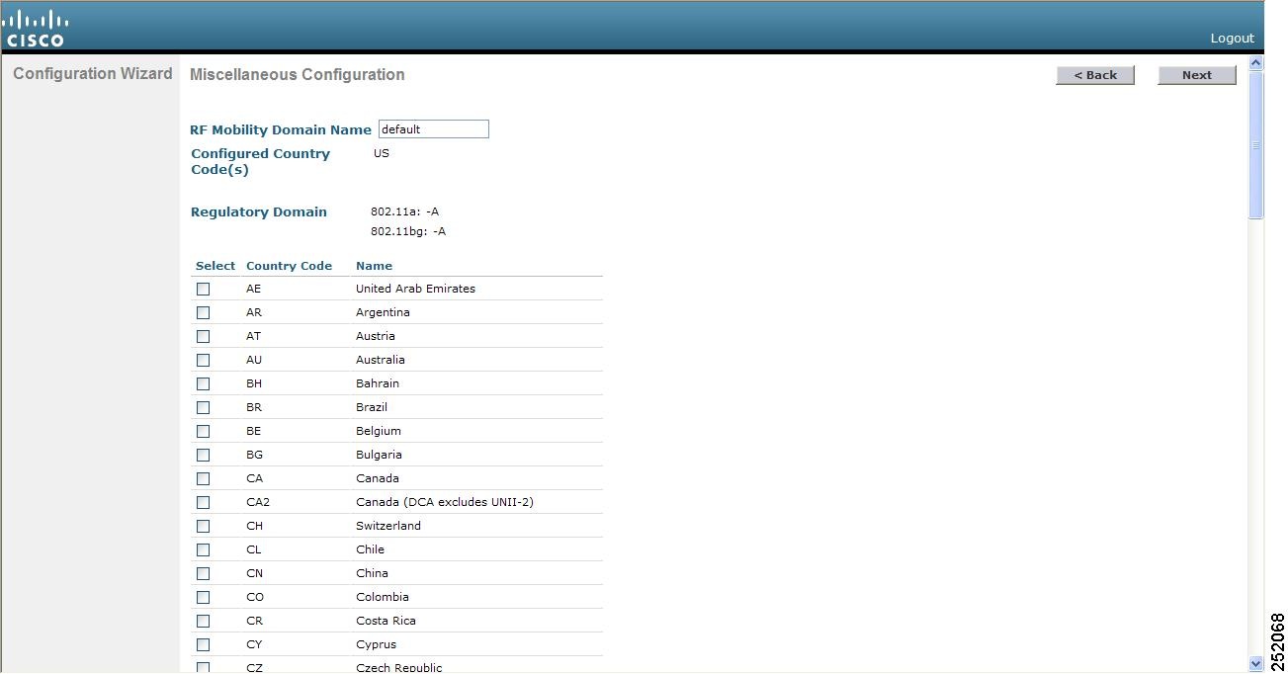Click the scrollbar down arrow
Image resolution: width=1288 pixels, height=674 pixels.
pos(1256,661)
